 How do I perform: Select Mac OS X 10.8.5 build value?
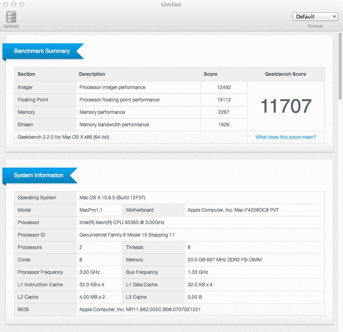pos(112,198)
